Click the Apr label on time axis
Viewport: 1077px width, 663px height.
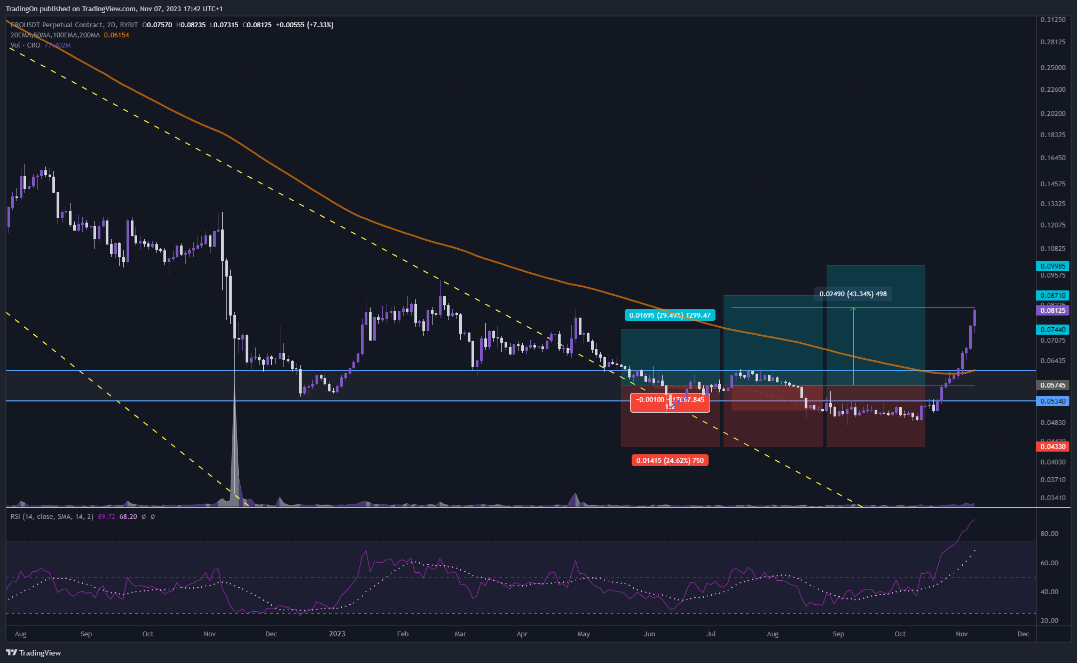pos(522,634)
